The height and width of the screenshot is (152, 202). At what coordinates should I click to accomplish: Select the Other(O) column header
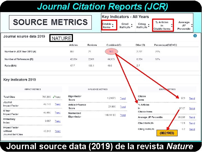pyautogui.click(x=140, y=45)
